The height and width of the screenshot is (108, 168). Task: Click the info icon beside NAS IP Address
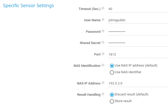(103, 83)
